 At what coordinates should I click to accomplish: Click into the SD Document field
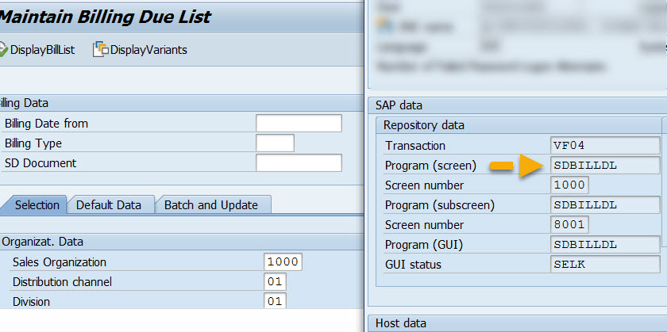[299, 163]
